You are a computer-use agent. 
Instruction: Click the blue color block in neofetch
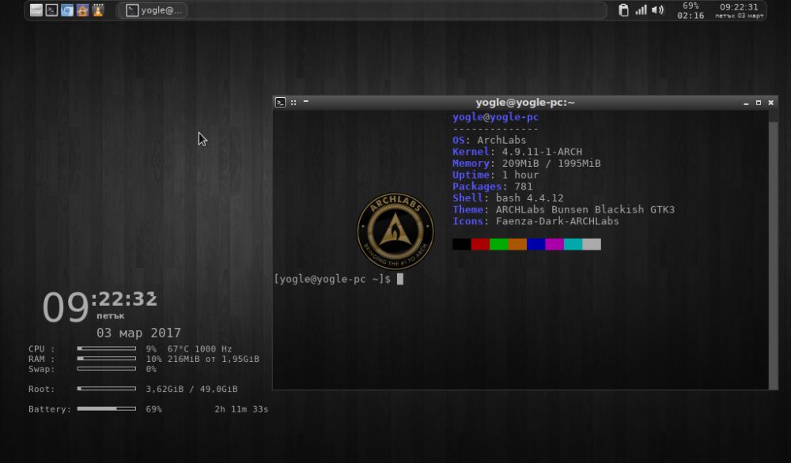[536, 244]
